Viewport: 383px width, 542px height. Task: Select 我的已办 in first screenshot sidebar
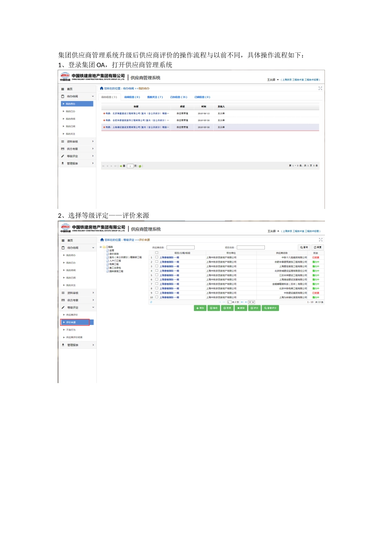click(x=71, y=111)
